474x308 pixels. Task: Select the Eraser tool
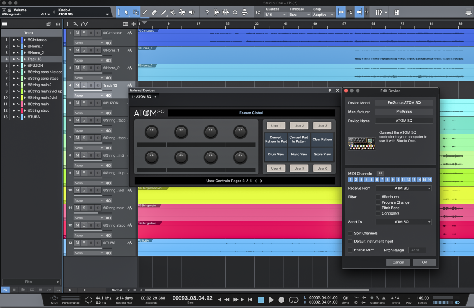click(x=154, y=13)
